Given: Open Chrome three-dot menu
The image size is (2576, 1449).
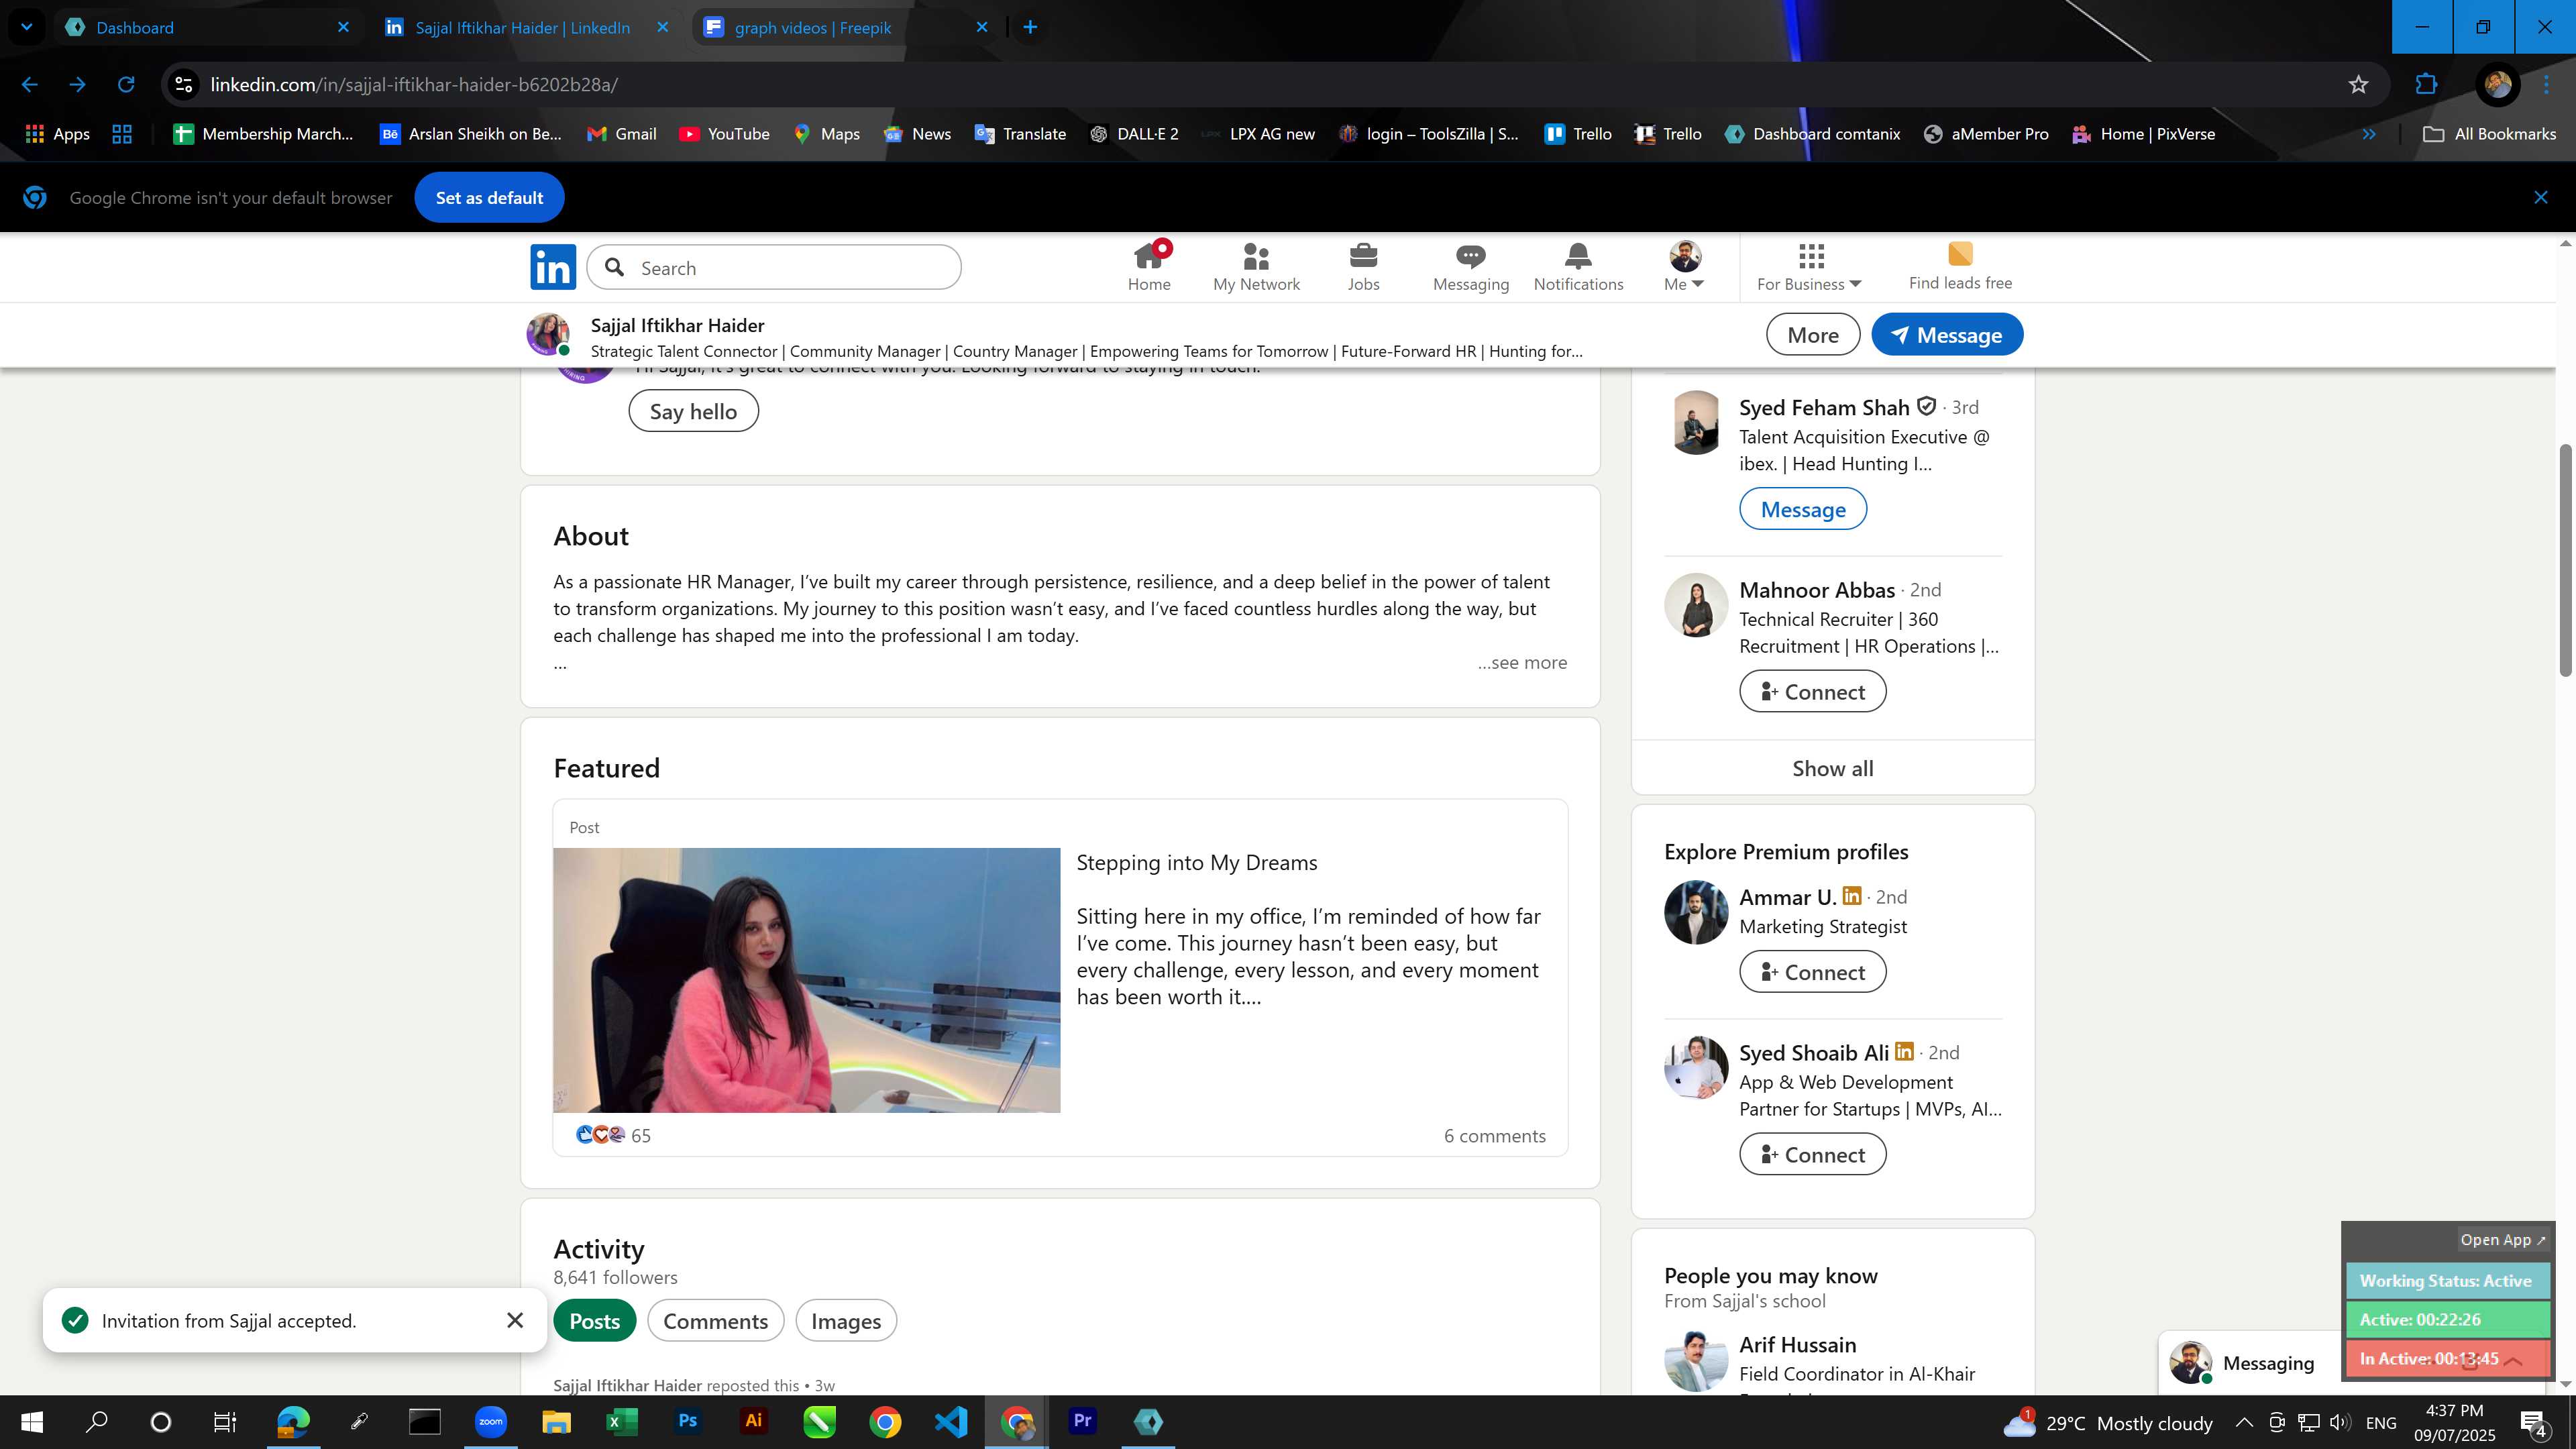Looking at the screenshot, I should [x=2546, y=85].
